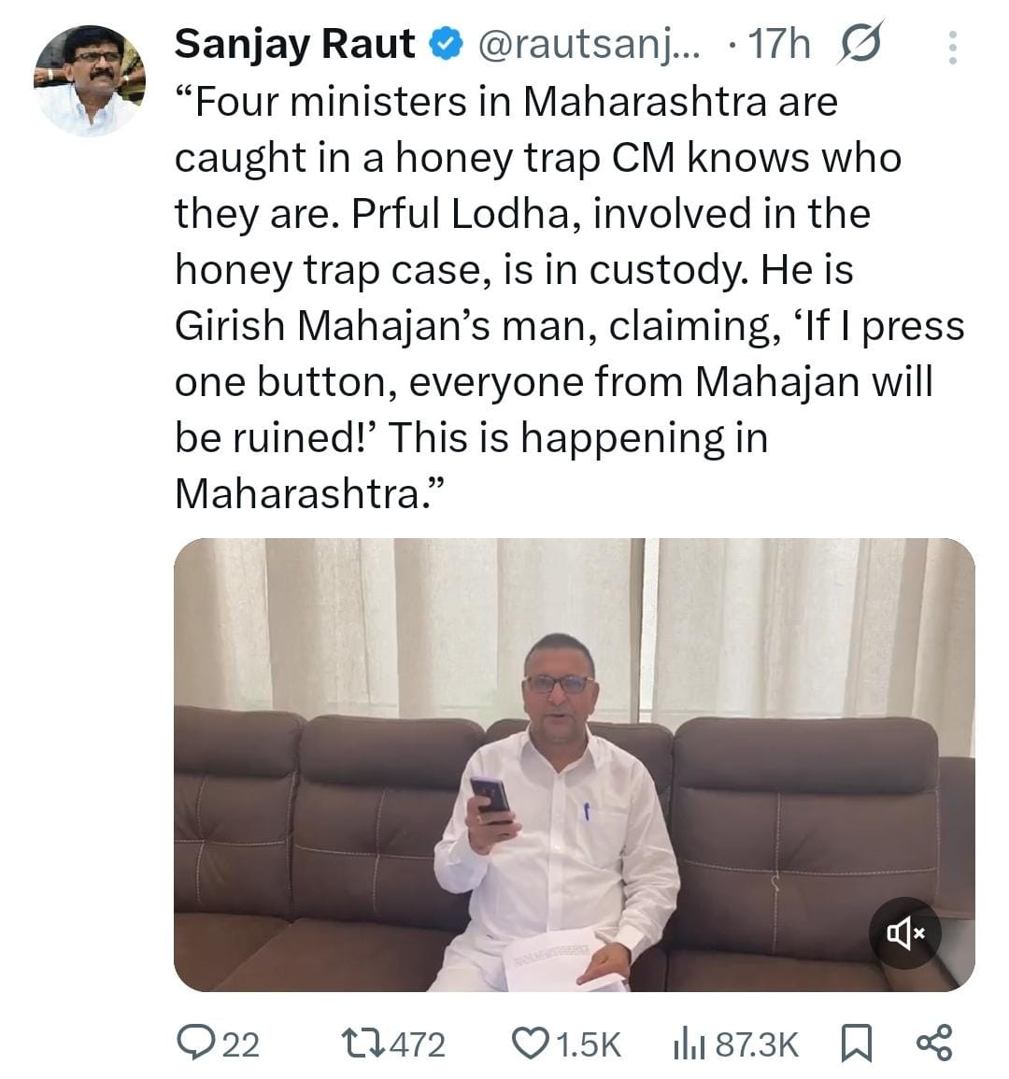Click the repost count 472
The image size is (1009, 1079).
click(417, 1044)
